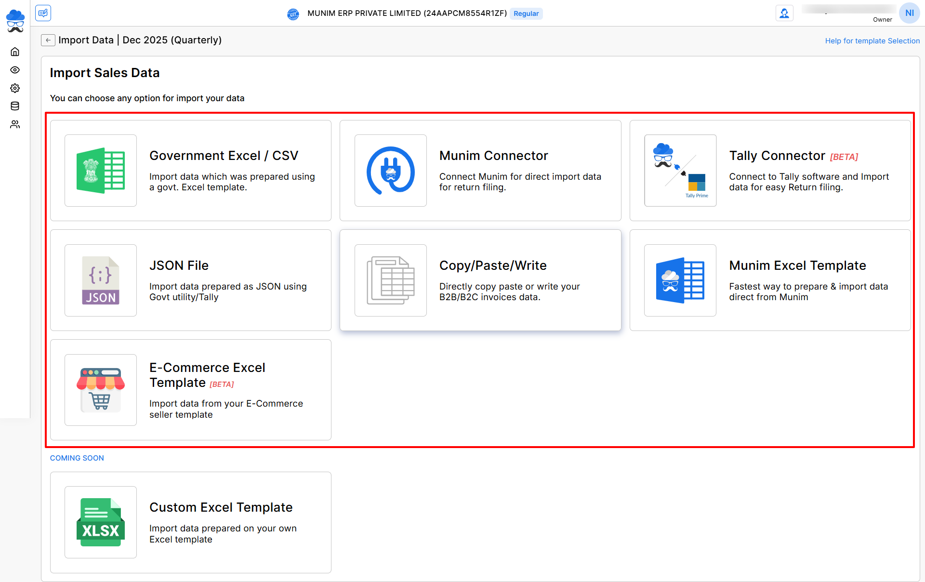Image resolution: width=925 pixels, height=582 pixels.
Task: Pick the Munim Excel Template card
Action: [770, 280]
